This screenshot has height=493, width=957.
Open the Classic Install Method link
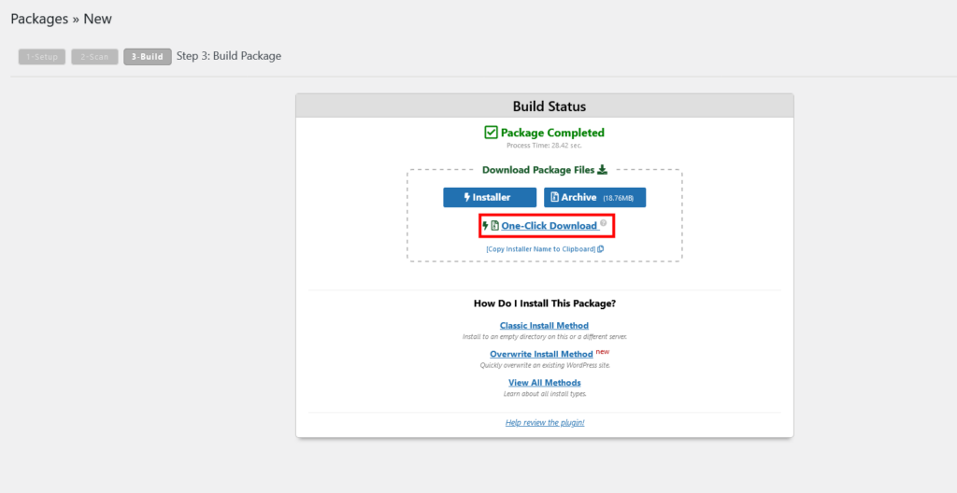tap(545, 325)
